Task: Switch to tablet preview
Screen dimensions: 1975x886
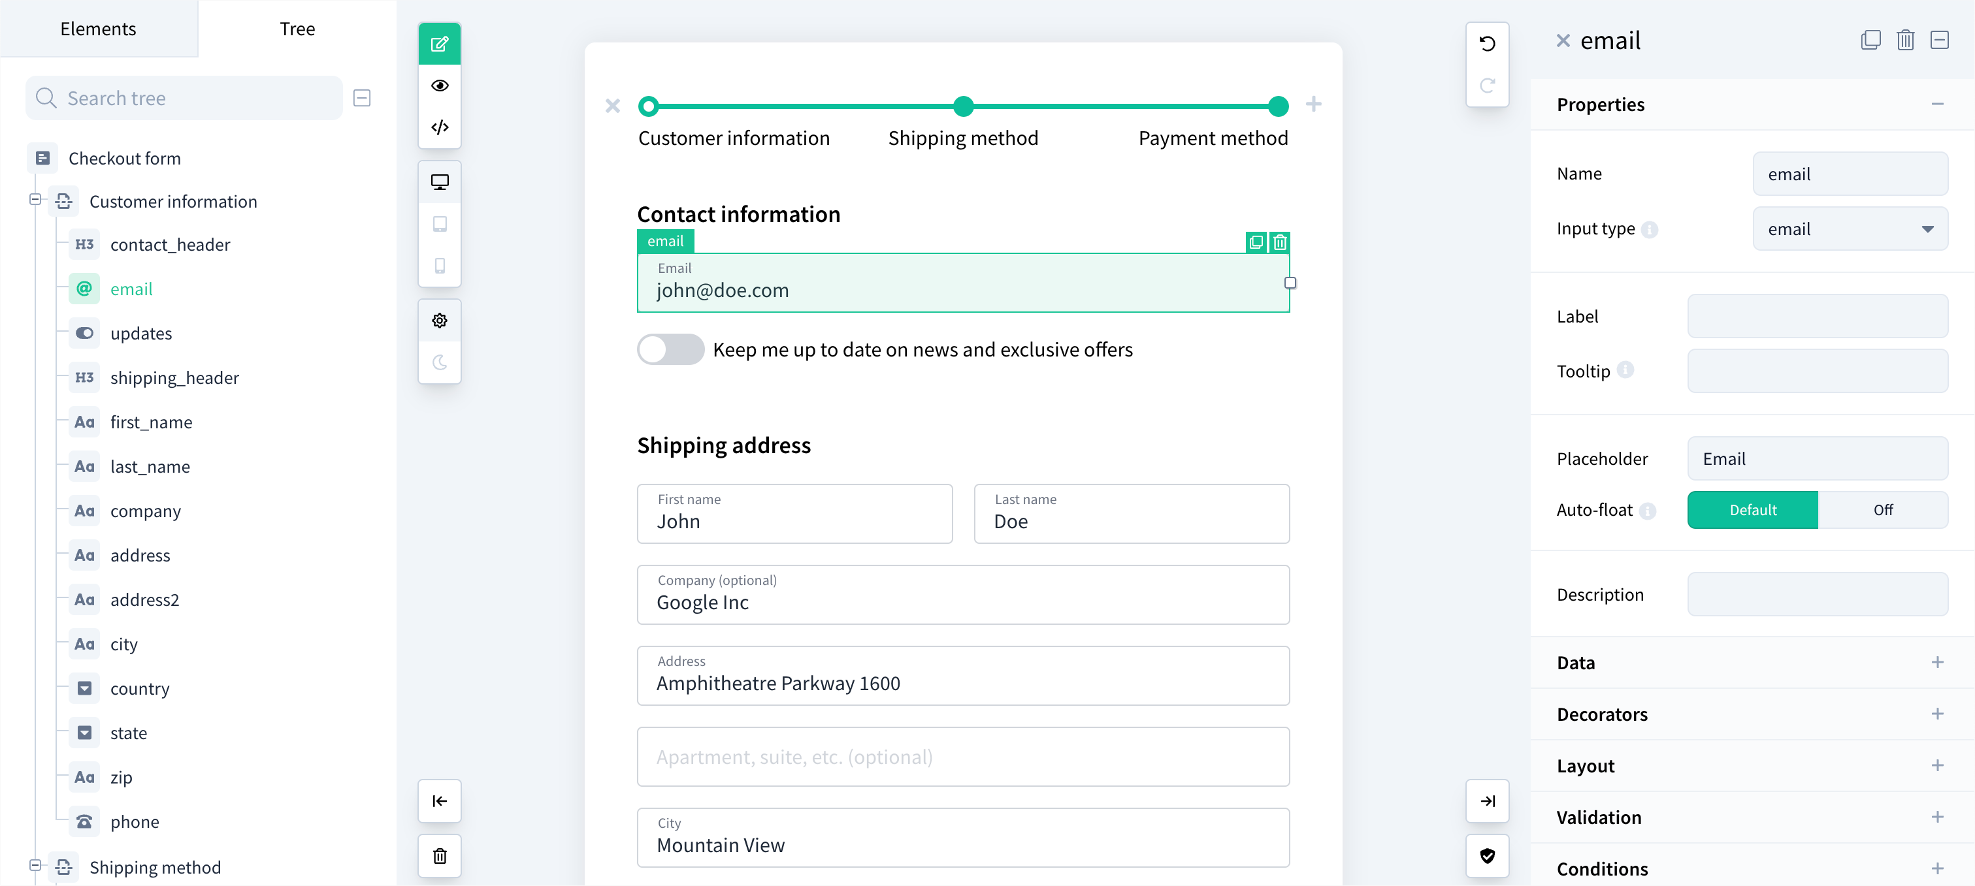Action: [439, 223]
